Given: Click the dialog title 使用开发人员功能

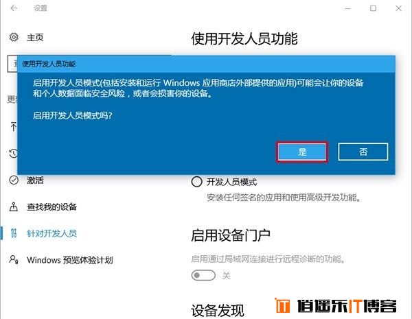Looking at the screenshot, I should pos(49,64).
